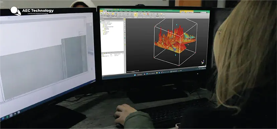Click the wrench tool icon in the ribbon
277x129 pixels.
coord(140,14)
